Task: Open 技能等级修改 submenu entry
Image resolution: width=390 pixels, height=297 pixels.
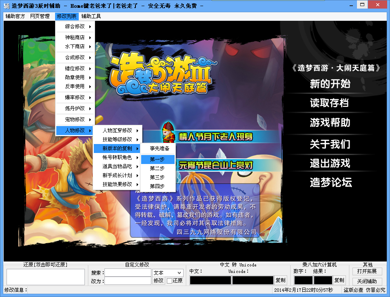Action: [117, 140]
